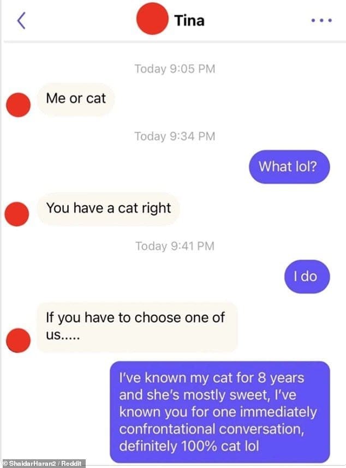Tap the "Today 9:34 PM" timestamp
The width and height of the screenshot is (346, 468).
pyautogui.click(x=175, y=136)
